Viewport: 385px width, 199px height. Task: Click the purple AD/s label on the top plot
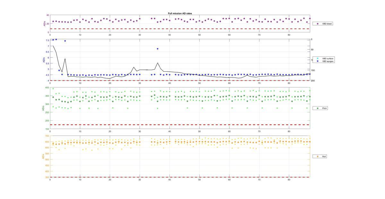pyautogui.click(x=44, y=24)
